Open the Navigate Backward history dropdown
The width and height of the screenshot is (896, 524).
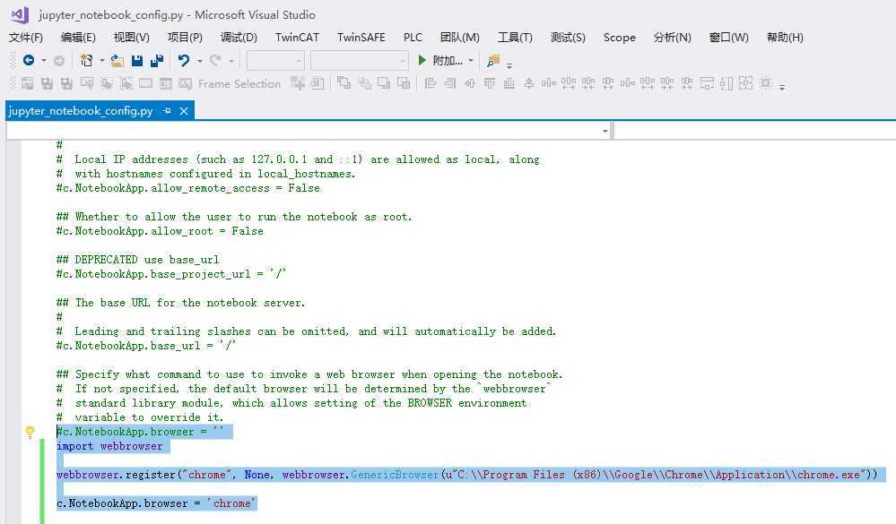click(x=43, y=61)
